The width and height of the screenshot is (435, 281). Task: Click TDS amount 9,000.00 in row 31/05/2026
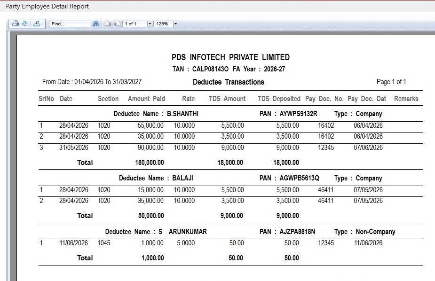232,148
